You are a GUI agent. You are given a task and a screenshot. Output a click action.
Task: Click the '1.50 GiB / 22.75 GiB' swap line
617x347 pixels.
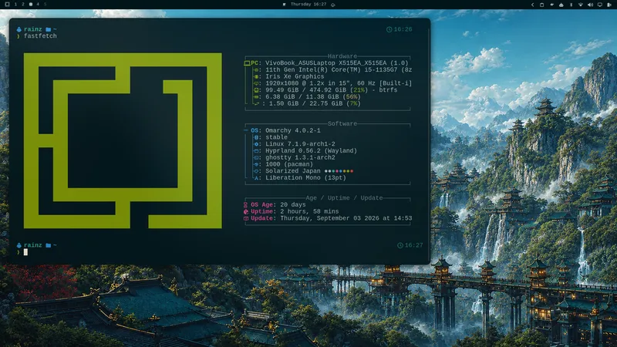pyautogui.click(x=315, y=104)
